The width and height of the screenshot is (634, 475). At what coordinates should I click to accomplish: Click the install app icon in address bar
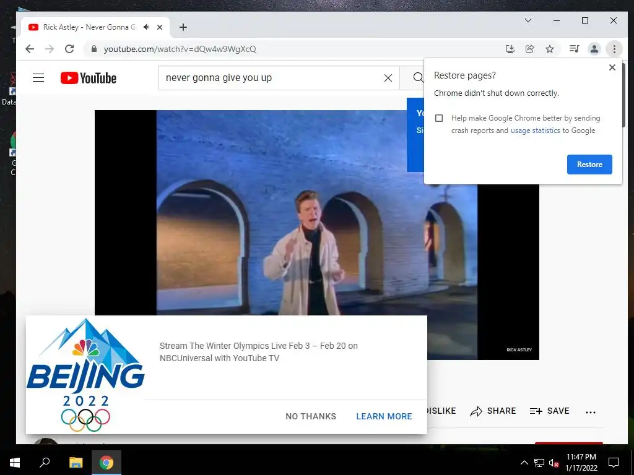coord(510,49)
